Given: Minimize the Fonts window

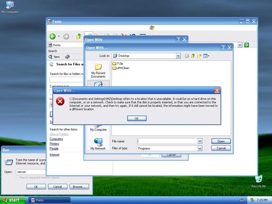Looking at the screenshot, I should [x=241, y=21].
